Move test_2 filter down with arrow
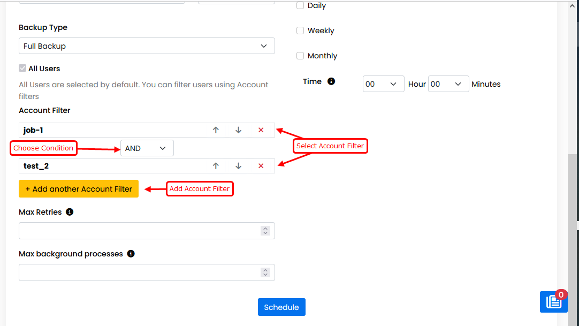The width and height of the screenshot is (579, 326). click(239, 166)
